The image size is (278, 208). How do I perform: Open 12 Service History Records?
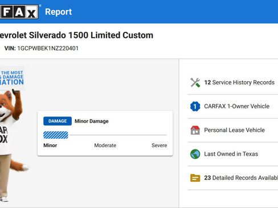click(x=239, y=82)
